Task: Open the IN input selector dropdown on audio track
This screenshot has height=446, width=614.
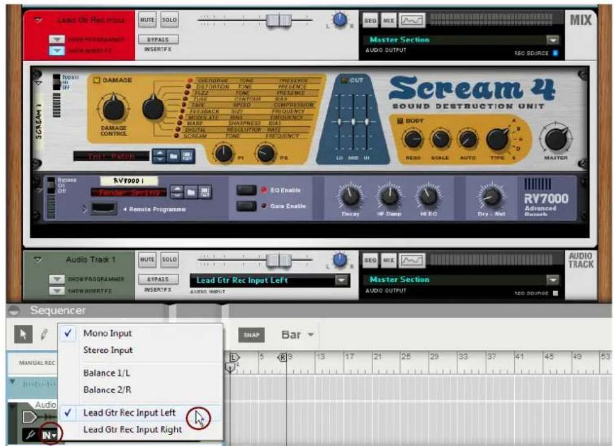Action: (x=50, y=434)
